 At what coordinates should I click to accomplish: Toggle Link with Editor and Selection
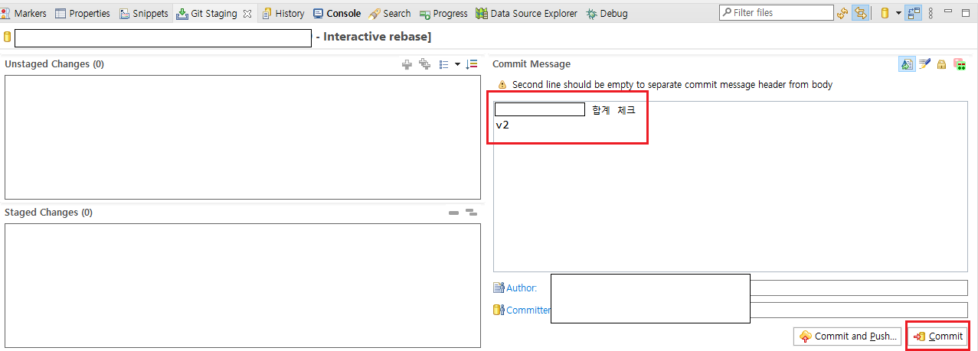(x=861, y=13)
